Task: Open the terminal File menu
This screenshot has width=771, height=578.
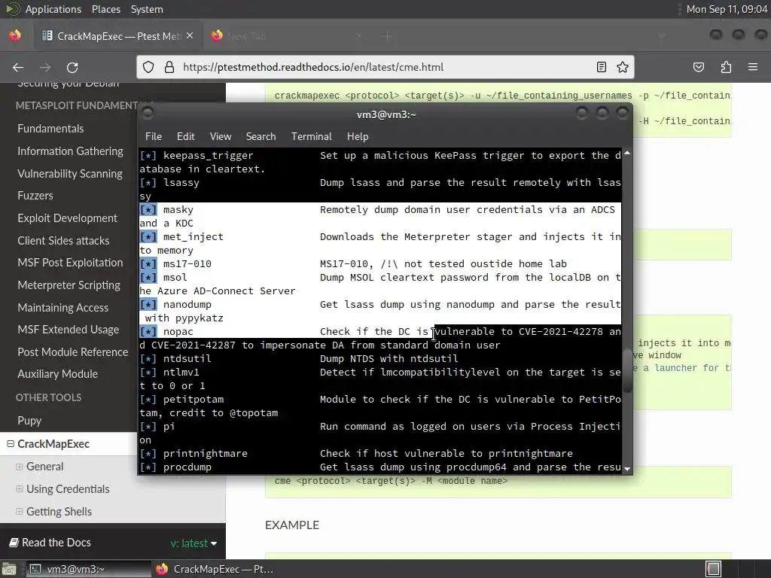Action: point(154,137)
